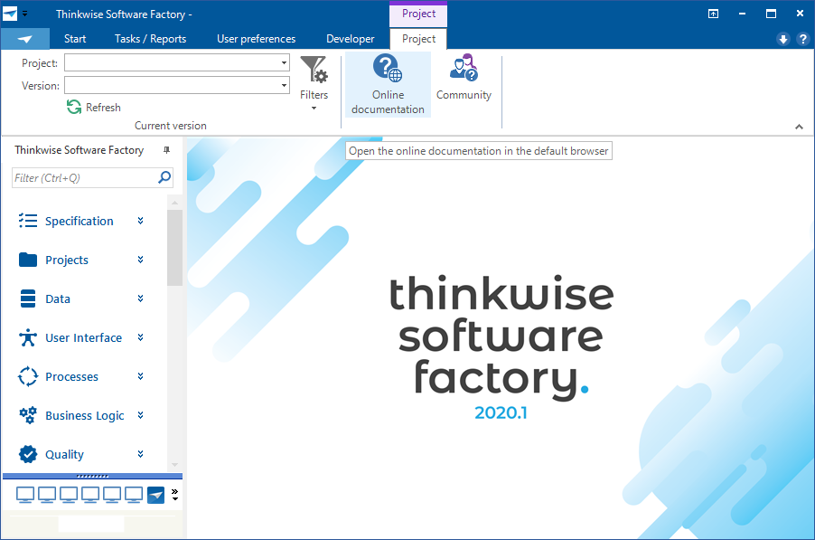Click the Business Logic gears icon
The image size is (815, 540).
tap(27, 415)
